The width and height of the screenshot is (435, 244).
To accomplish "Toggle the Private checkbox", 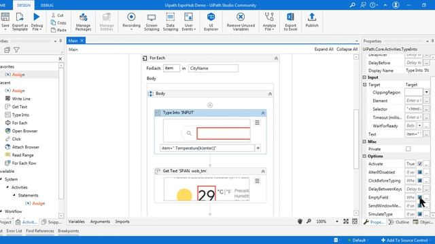I will click(x=408, y=149).
